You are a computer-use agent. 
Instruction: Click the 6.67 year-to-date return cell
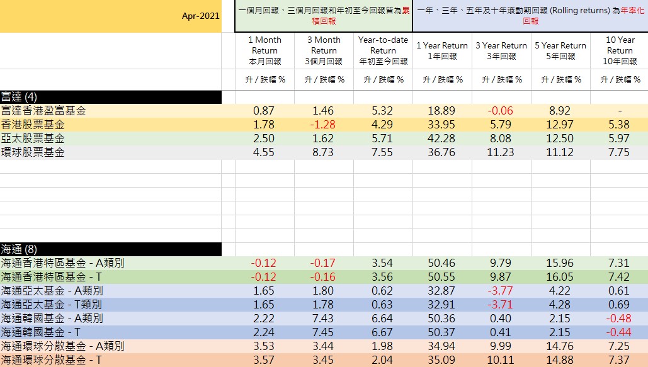coord(382,332)
